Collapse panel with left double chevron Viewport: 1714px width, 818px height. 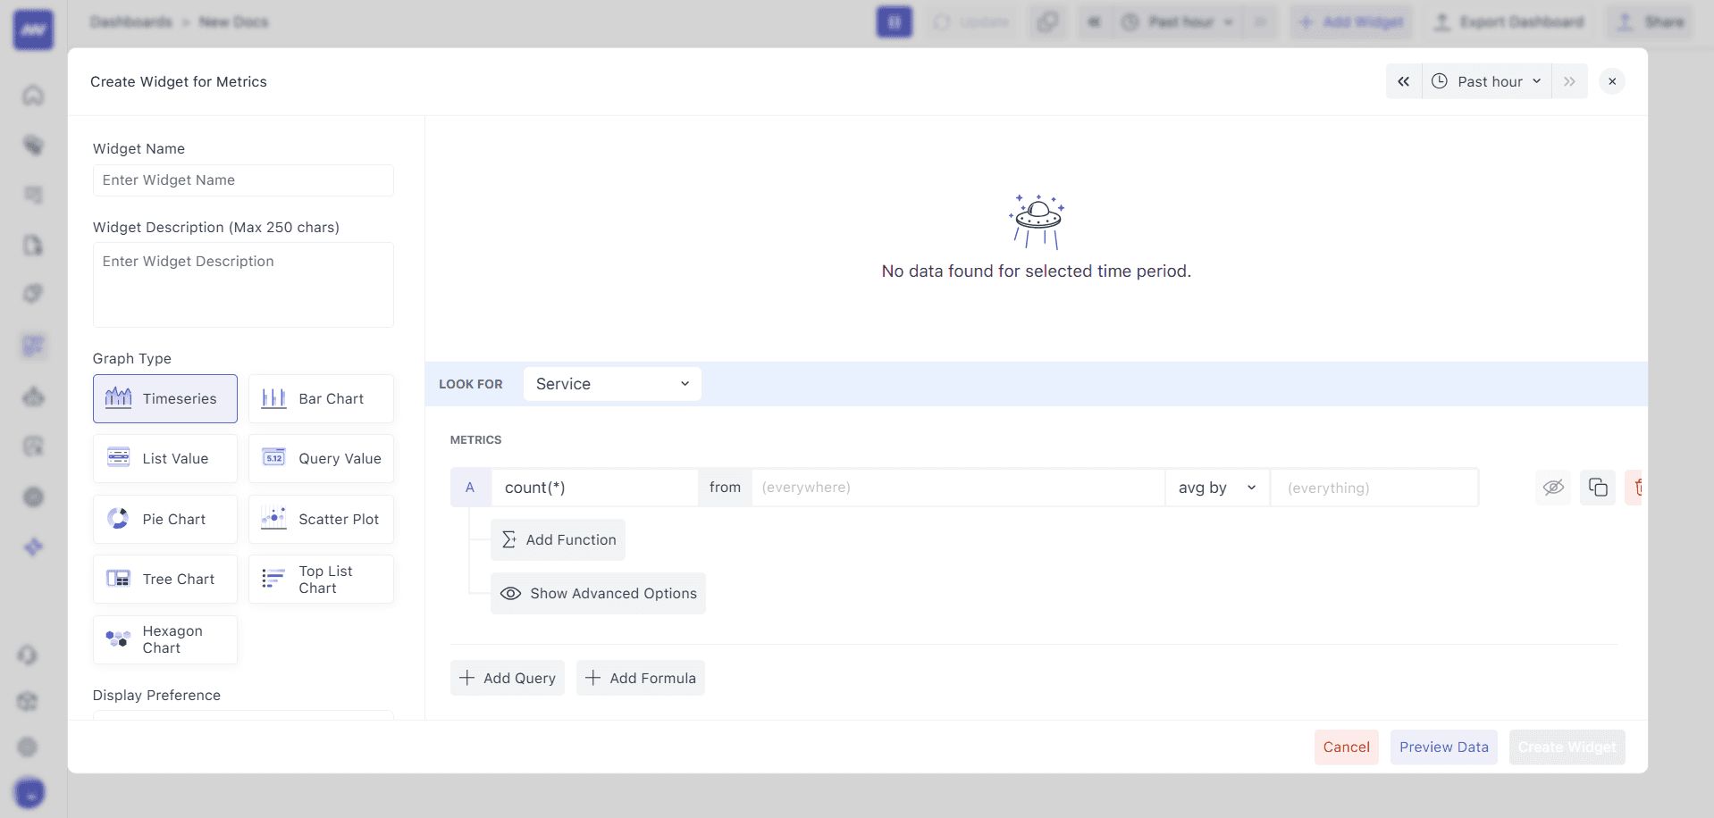(x=1403, y=81)
